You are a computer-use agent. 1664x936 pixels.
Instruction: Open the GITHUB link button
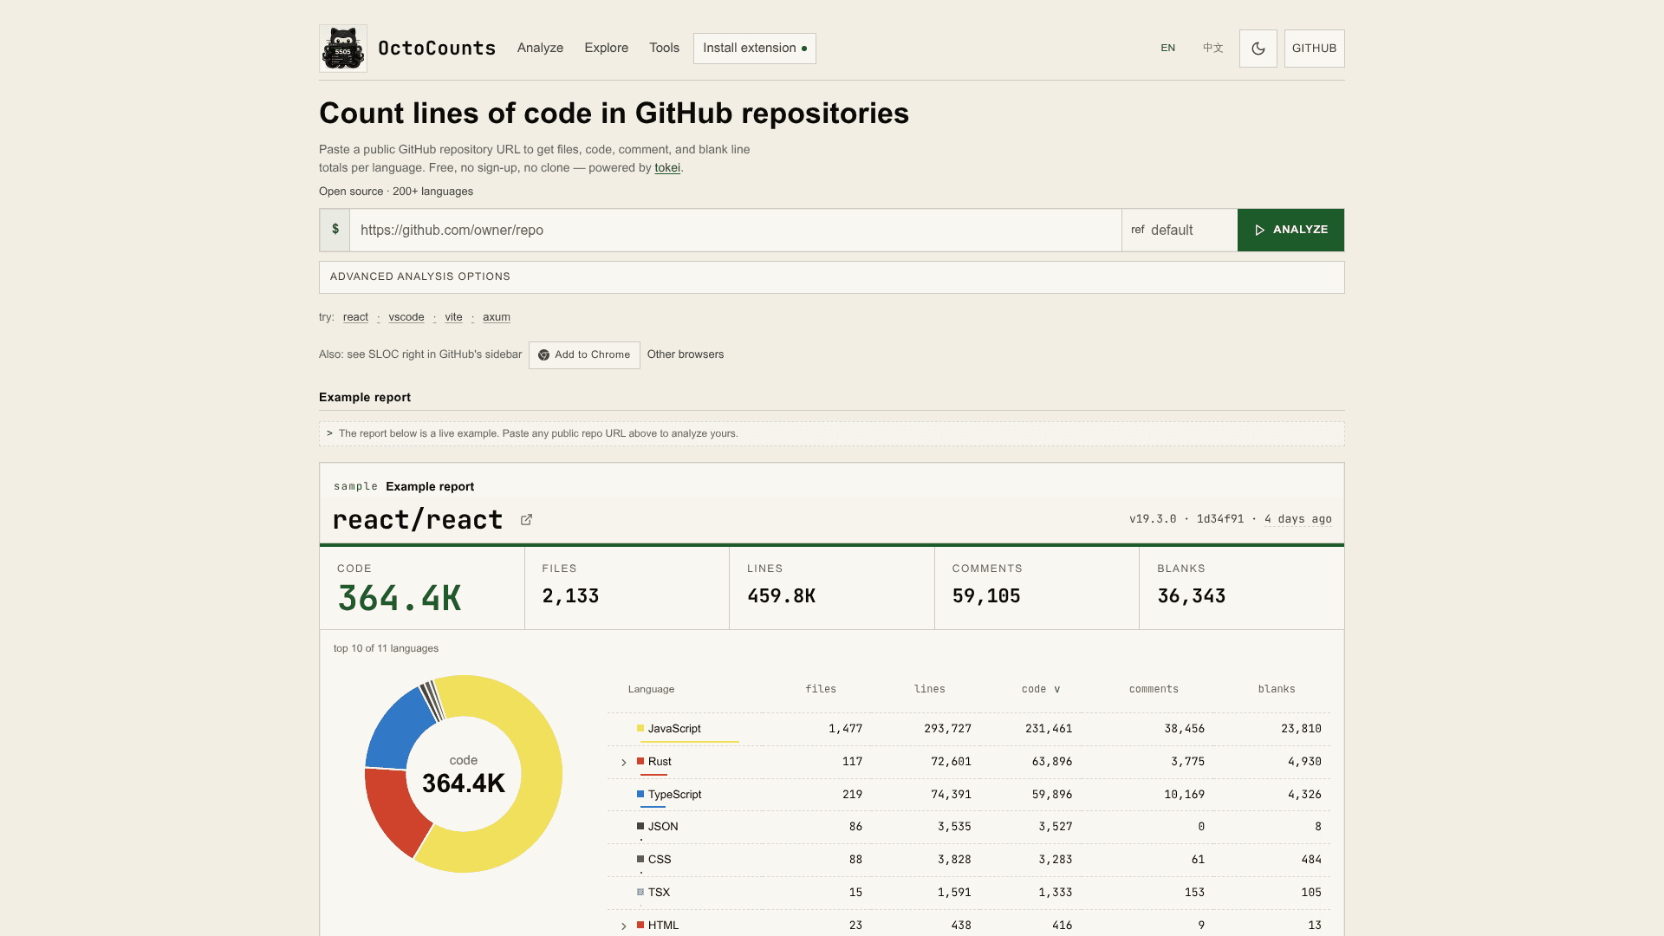coord(1314,49)
